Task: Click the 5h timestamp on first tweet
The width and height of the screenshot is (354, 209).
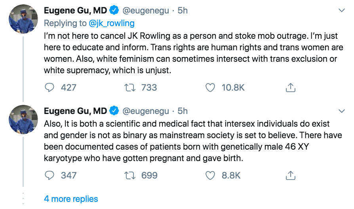Action: (x=183, y=10)
